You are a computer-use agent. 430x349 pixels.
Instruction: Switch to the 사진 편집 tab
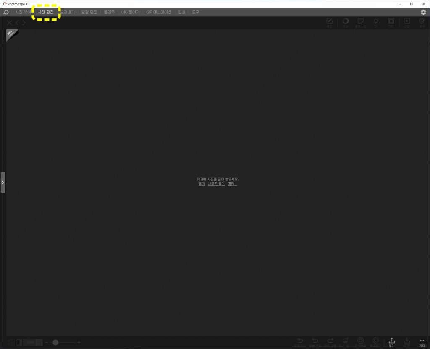(x=46, y=12)
